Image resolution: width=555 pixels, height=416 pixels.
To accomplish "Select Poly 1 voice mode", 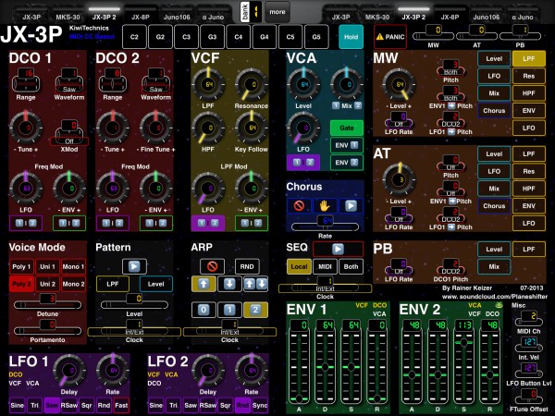I will click(x=21, y=266).
